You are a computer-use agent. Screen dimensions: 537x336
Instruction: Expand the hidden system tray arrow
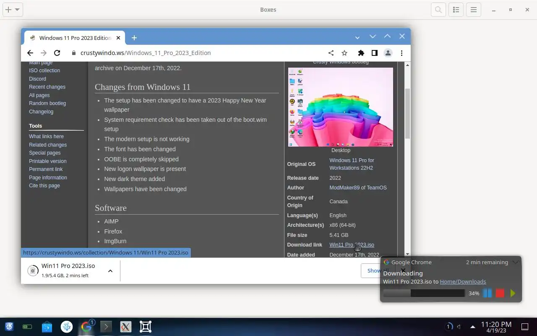click(473, 326)
